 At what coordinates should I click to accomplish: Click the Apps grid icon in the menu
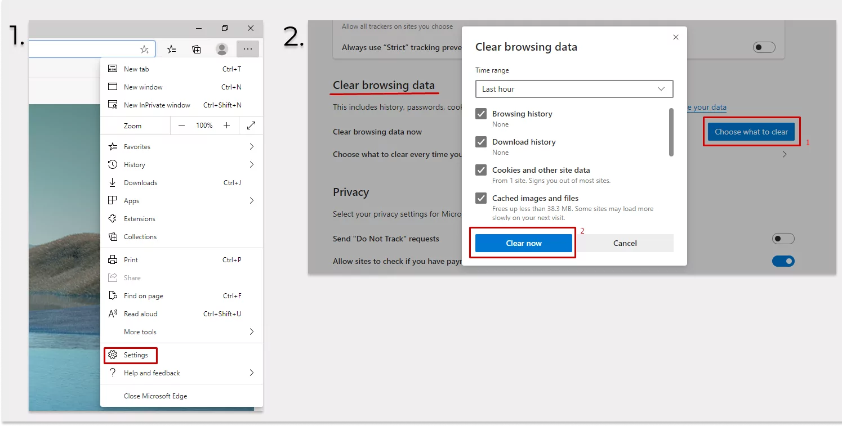113,200
